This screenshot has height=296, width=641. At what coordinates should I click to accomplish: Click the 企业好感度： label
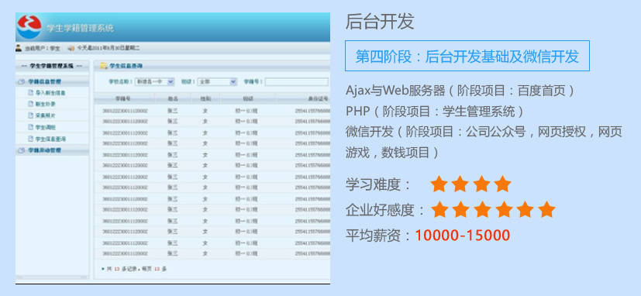pos(385,210)
